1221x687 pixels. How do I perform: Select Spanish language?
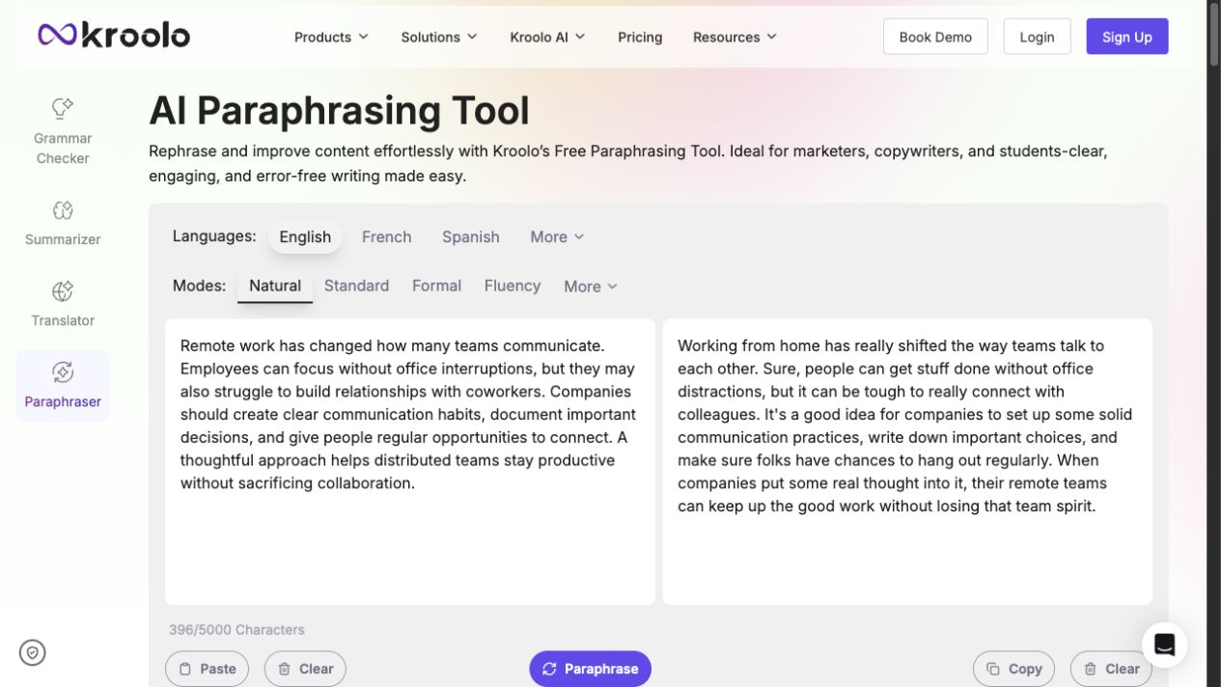pyautogui.click(x=470, y=236)
